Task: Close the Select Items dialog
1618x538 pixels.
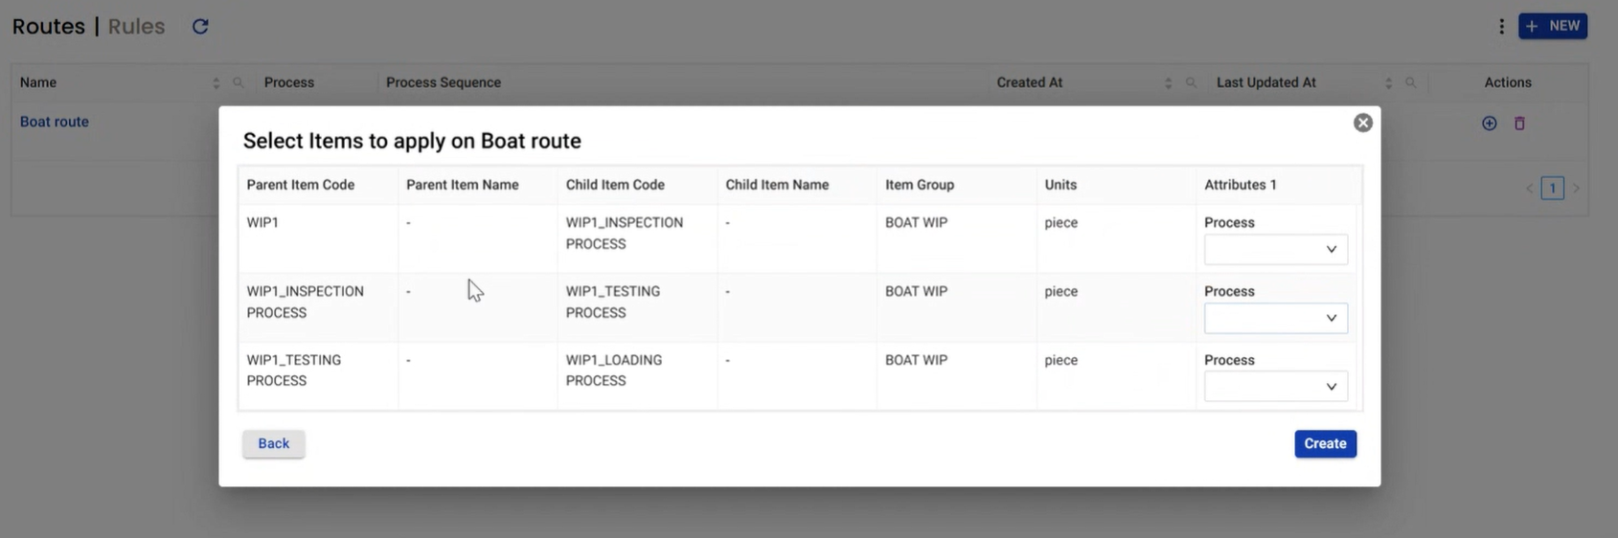Action: pyautogui.click(x=1362, y=123)
